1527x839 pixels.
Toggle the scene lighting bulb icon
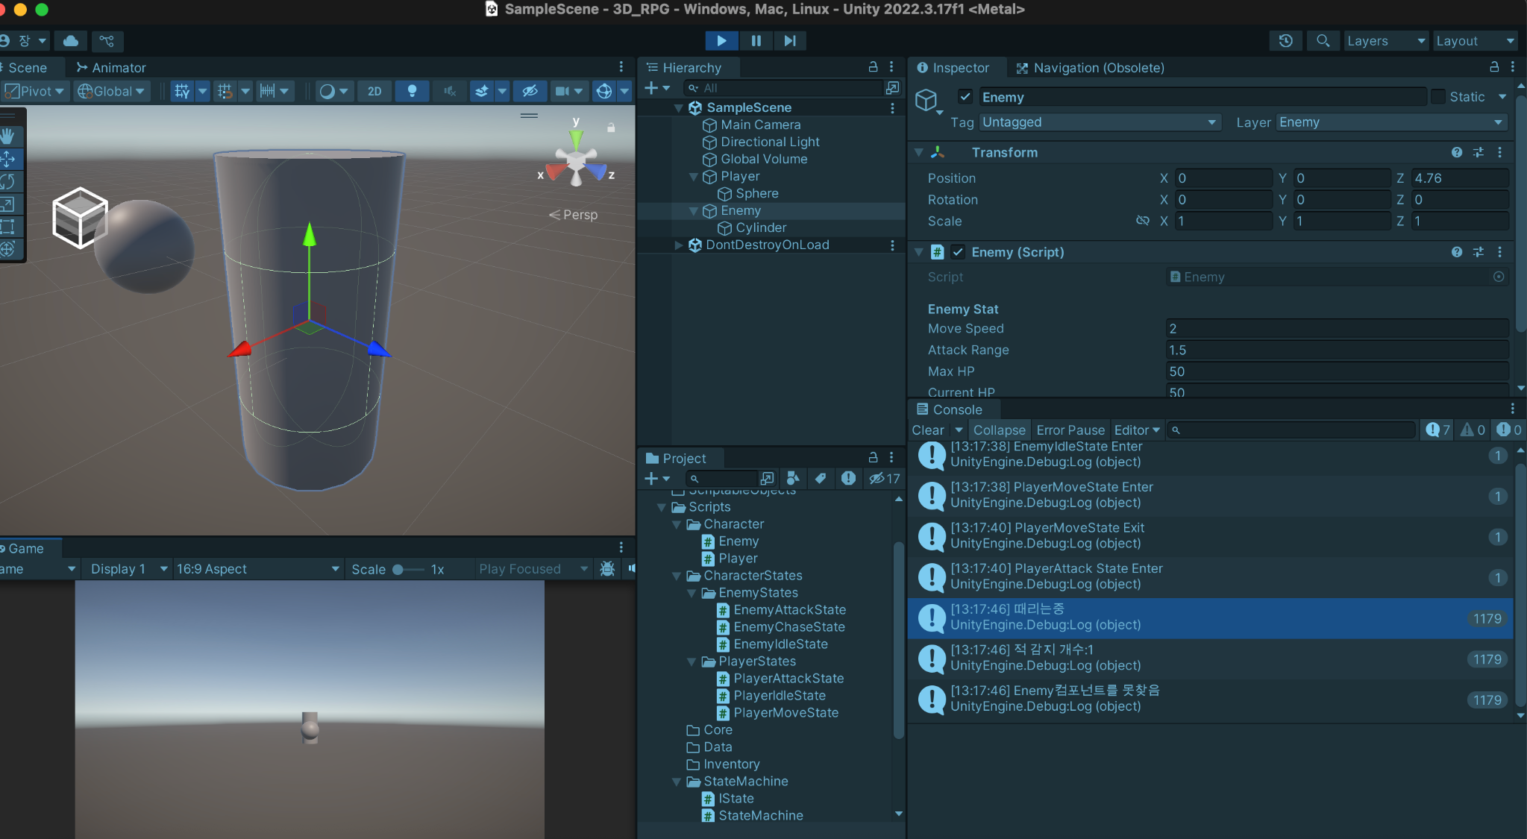coord(412,91)
